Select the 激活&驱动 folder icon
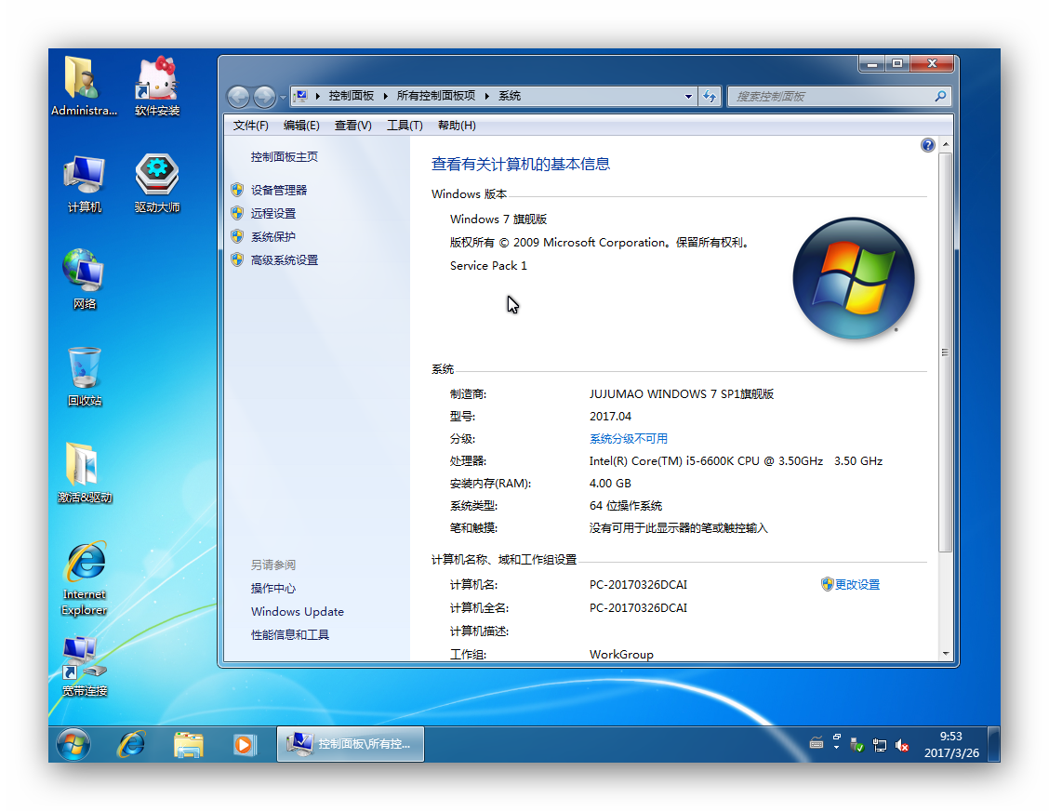The image size is (1049, 811). click(x=85, y=472)
